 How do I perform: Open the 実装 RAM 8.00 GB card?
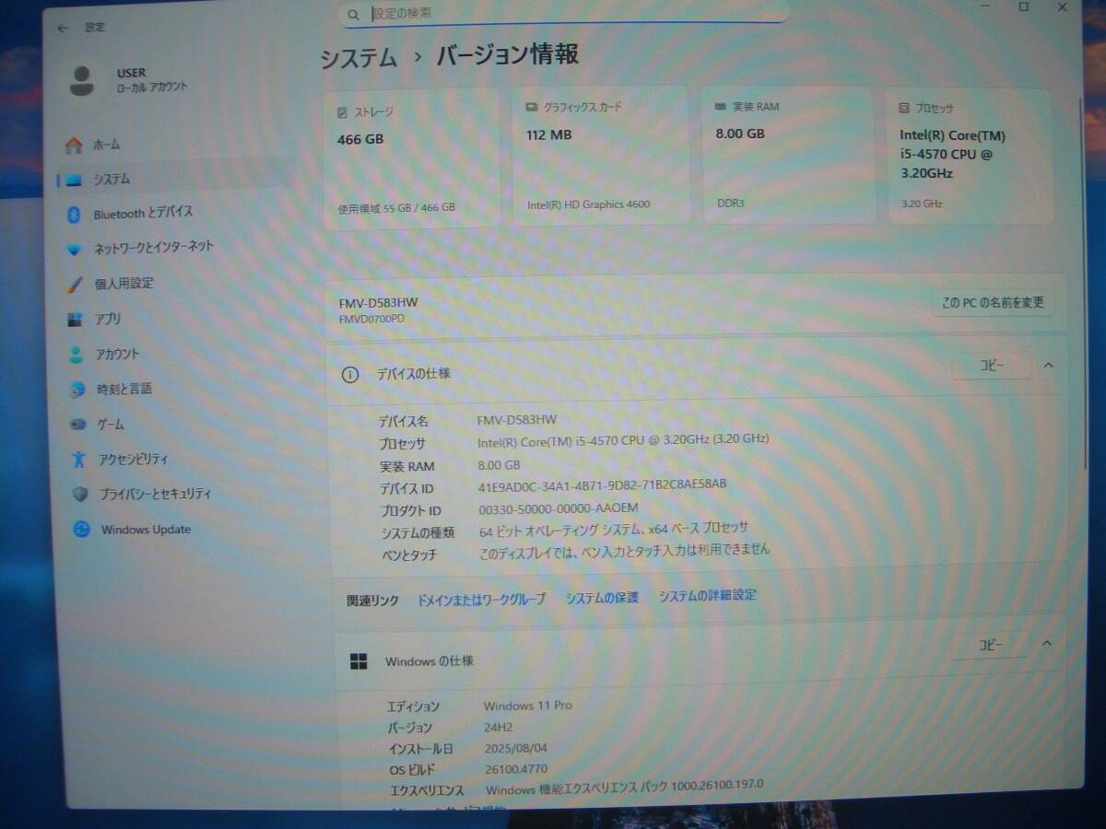tap(788, 155)
